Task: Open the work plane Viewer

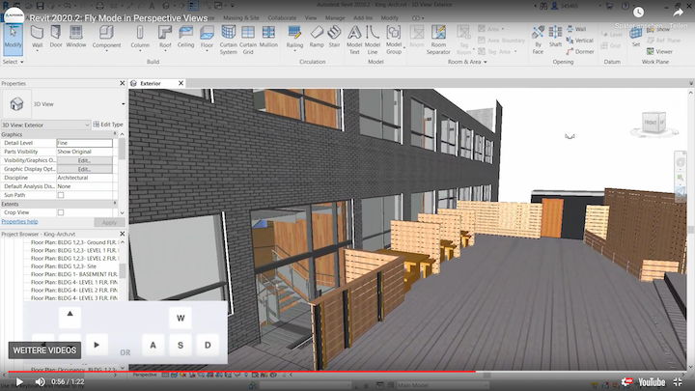Action: tap(659, 52)
